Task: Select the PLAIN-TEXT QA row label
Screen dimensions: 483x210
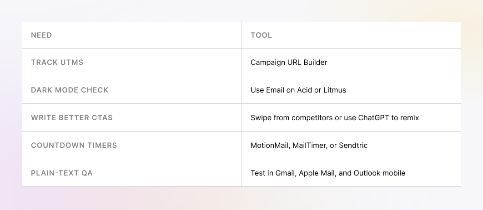Action: (62, 173)
